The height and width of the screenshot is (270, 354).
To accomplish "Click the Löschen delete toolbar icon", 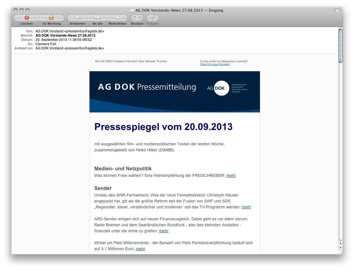I will (27, 18).
